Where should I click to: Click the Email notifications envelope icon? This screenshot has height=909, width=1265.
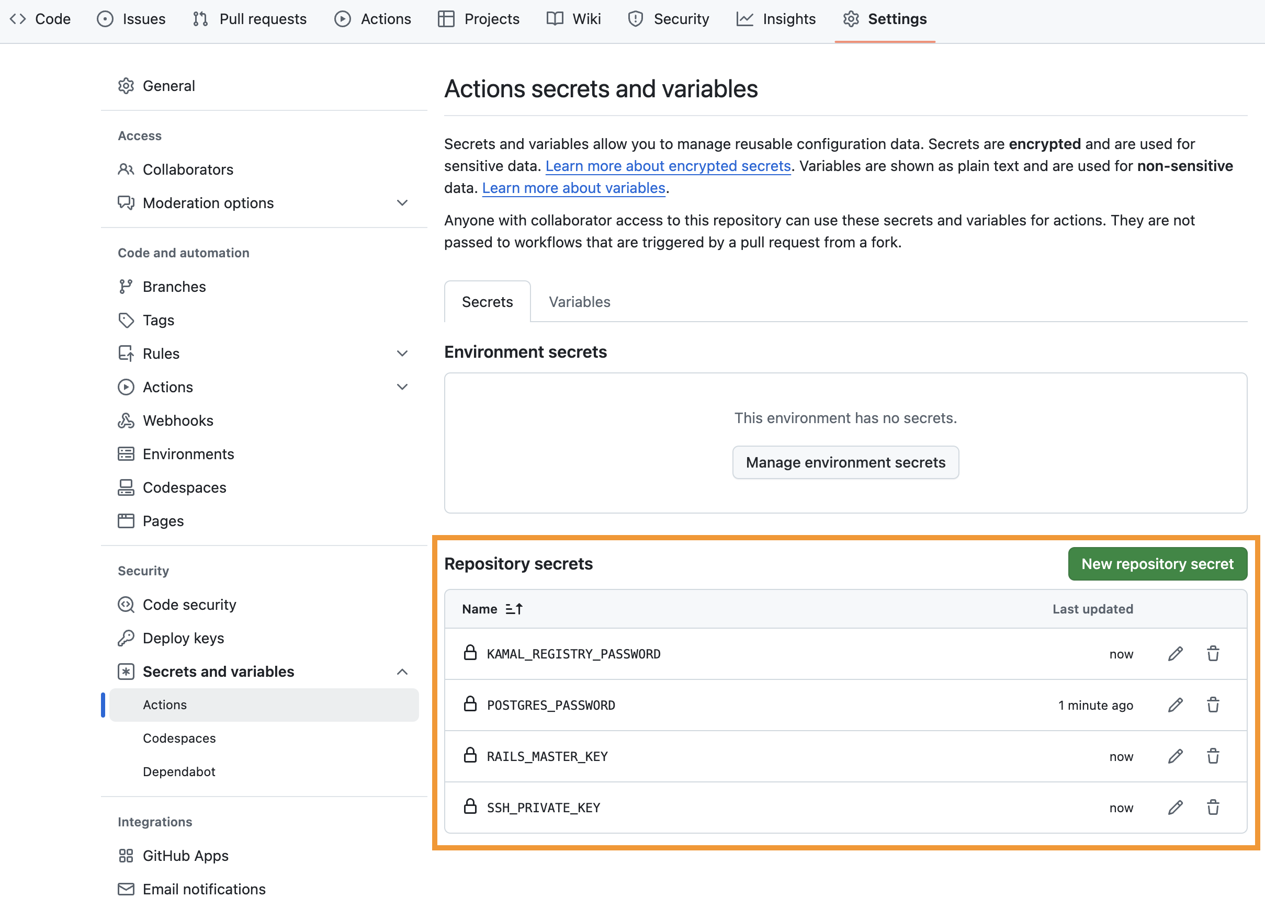point(126,889)
